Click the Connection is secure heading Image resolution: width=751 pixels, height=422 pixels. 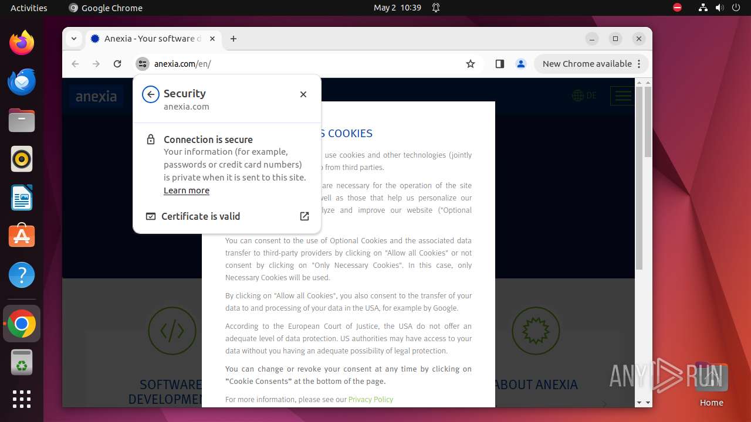208,139
